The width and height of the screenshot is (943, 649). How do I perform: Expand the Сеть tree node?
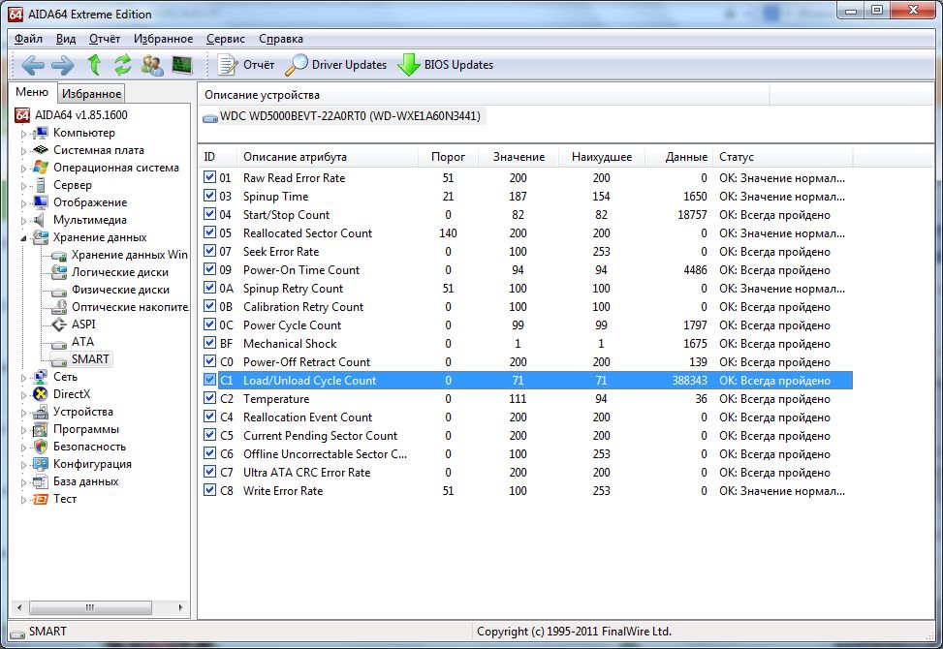(24, 378)
